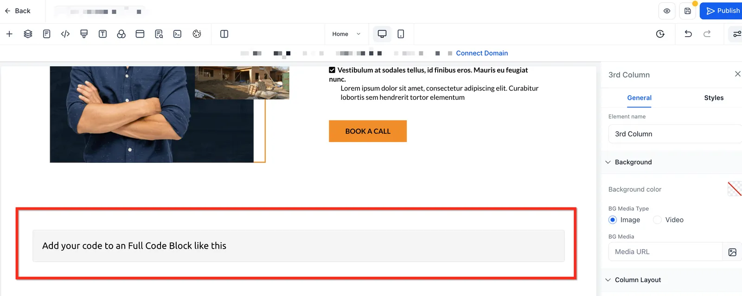742x296 pixels.
Task: Collapse the Background section
Action: click(608, 162)
